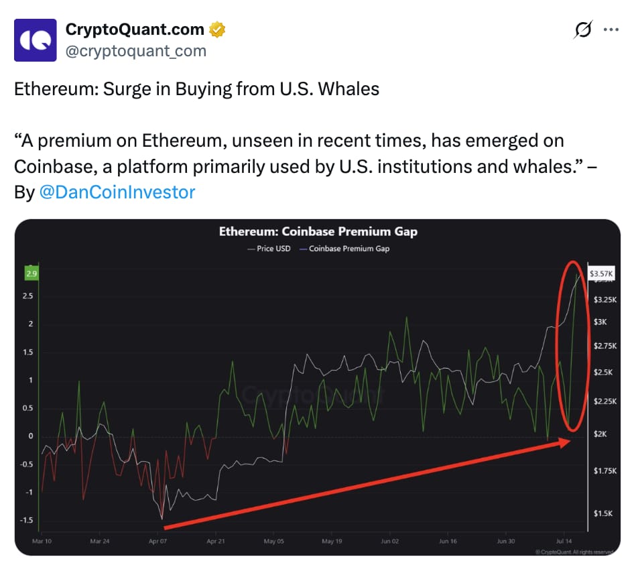Screen dimensions: 638x563
Task: Click the chart title Ethereum: Coinbase Premium Gap
Action: coord(318,231)
